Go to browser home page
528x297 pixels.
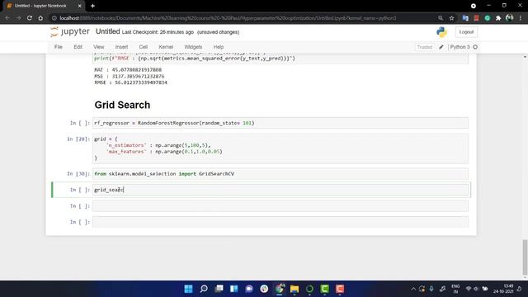click(40, 18)
